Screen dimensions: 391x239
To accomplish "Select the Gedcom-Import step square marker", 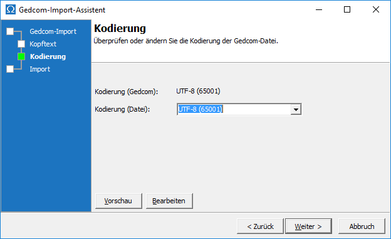I will (x=10, y=31).
